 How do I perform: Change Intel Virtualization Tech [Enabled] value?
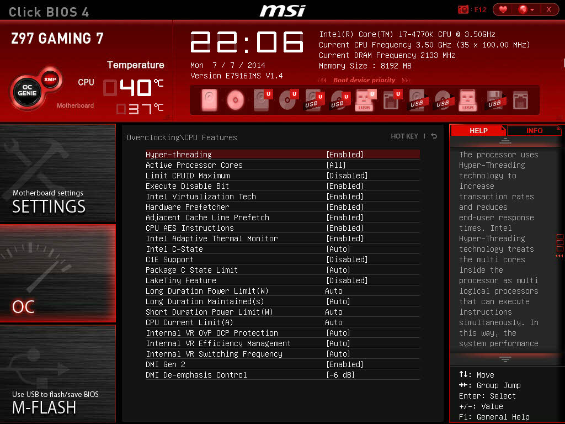click(345, 197)
